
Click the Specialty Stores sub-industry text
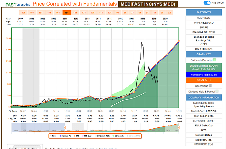[x=204, y=106]
